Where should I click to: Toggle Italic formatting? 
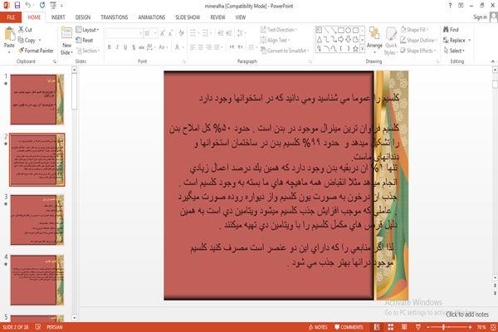(118, 47)
